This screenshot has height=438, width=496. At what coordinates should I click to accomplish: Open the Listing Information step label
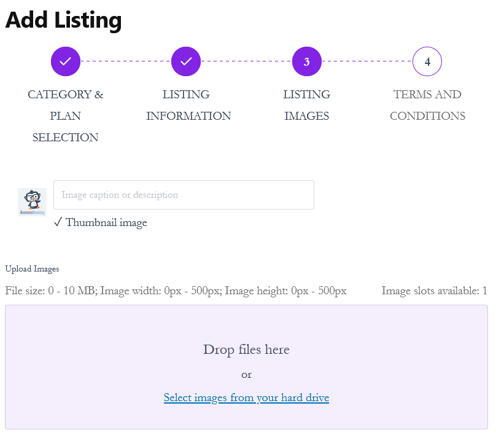188,105
